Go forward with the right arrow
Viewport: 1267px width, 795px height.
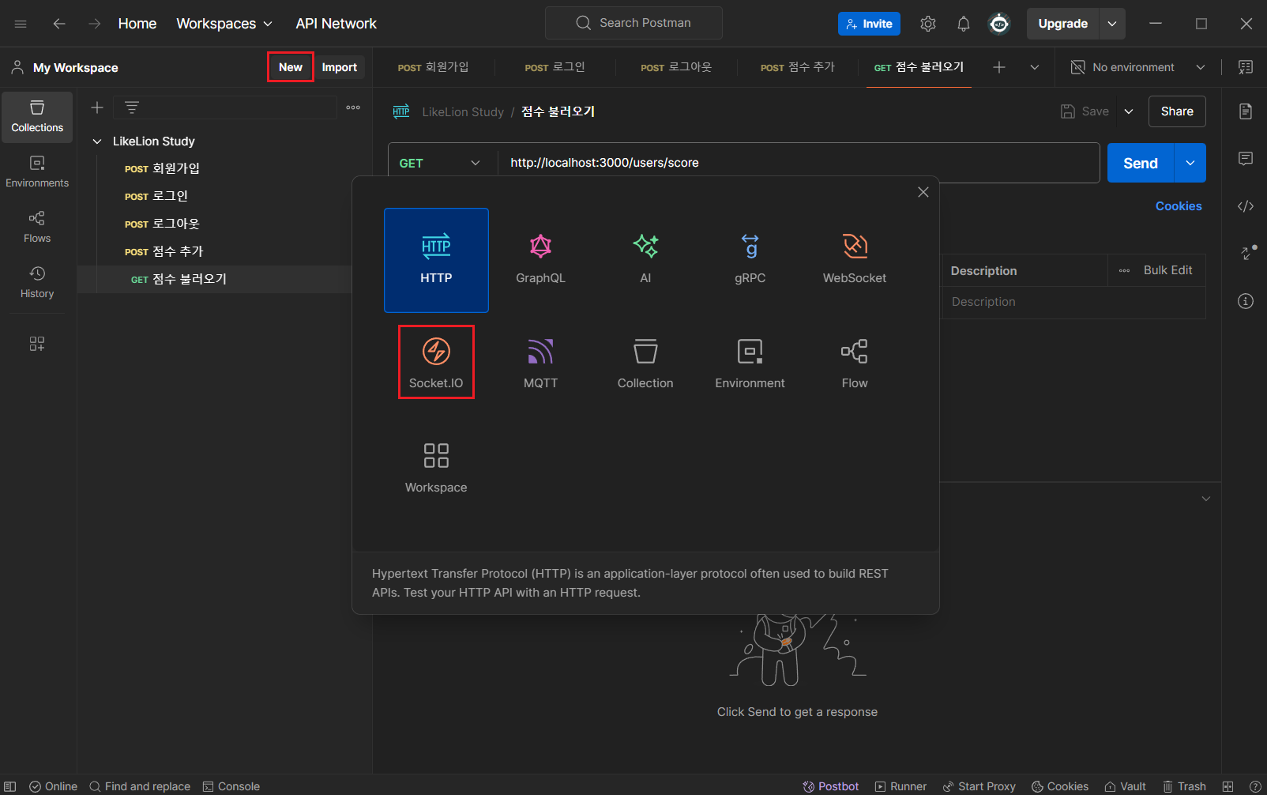coord(95,24)
